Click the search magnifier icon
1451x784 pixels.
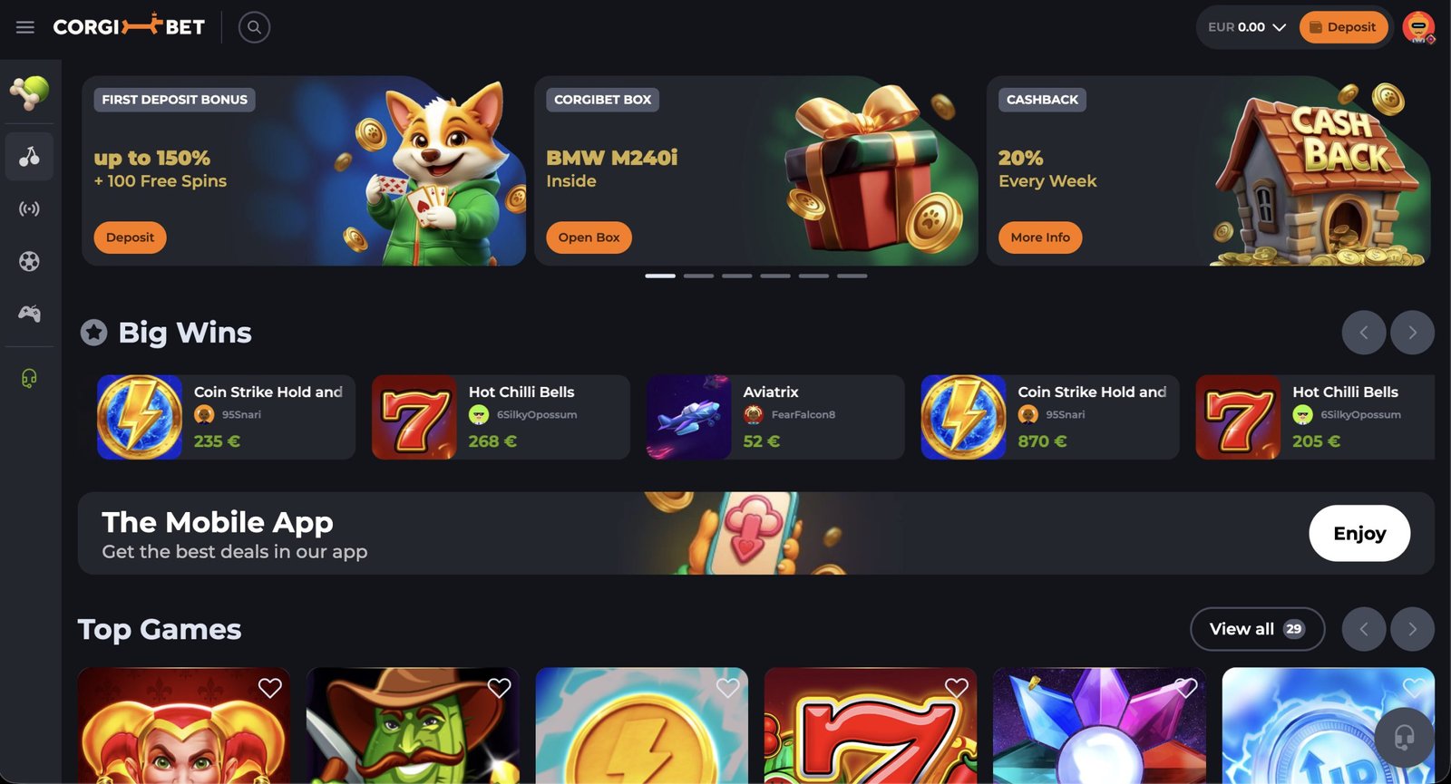pyautogui.click(x=254, y=27)
